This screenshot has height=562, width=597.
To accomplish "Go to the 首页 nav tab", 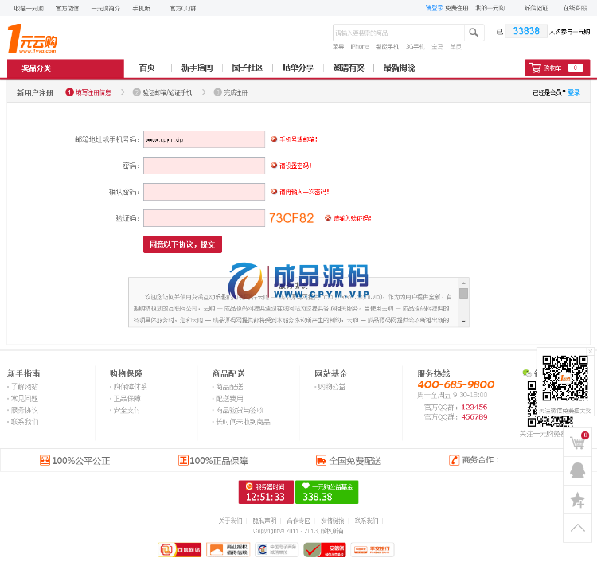I will click(146, 68).
